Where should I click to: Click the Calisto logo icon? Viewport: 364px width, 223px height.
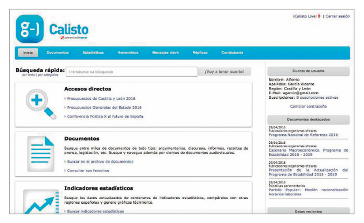point(29,29)
